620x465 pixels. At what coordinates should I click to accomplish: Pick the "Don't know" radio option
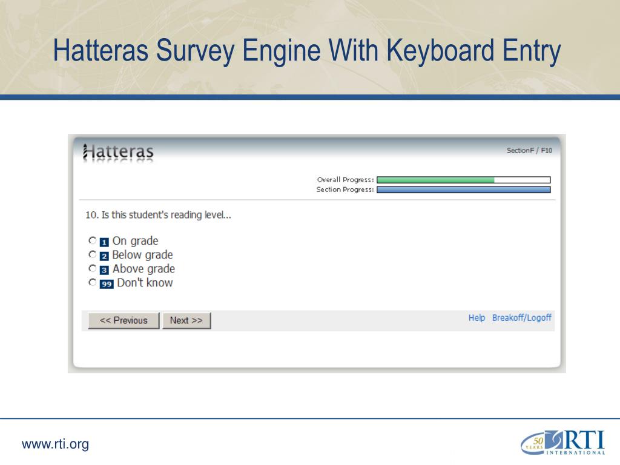[93, 282]
